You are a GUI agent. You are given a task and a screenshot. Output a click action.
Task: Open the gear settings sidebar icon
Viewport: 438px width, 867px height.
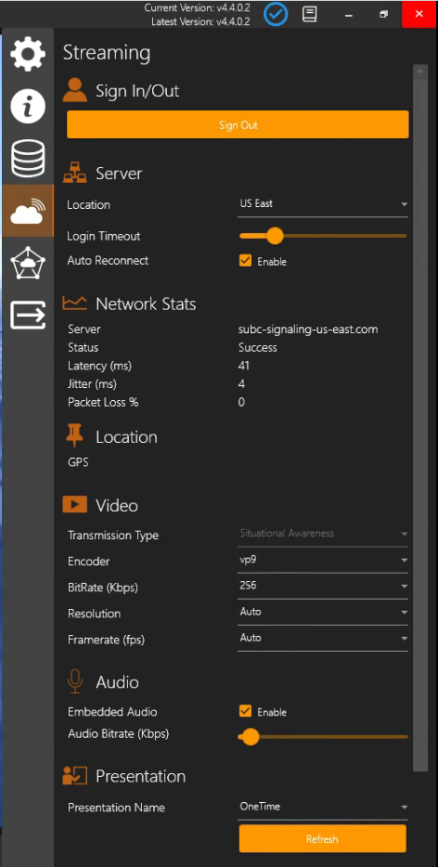click(28, 54)
